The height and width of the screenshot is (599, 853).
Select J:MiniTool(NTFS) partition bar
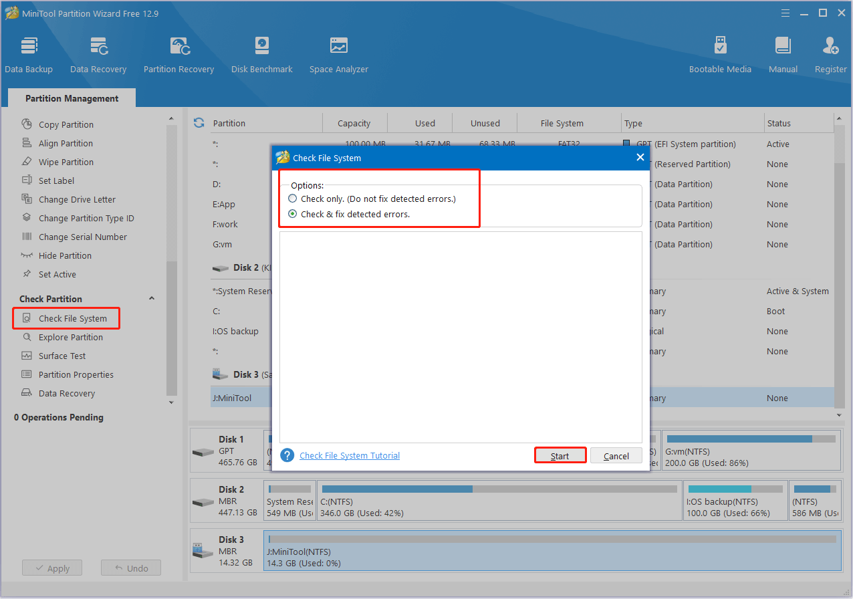[x=552, y=551]
